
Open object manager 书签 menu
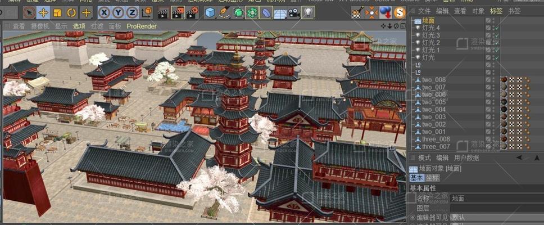[x=514, y=11]
